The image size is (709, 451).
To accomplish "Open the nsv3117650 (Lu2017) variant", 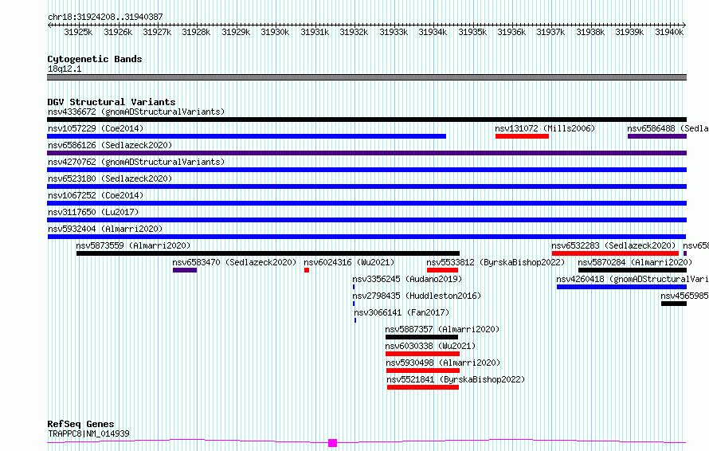I will (x=93, y=212).
